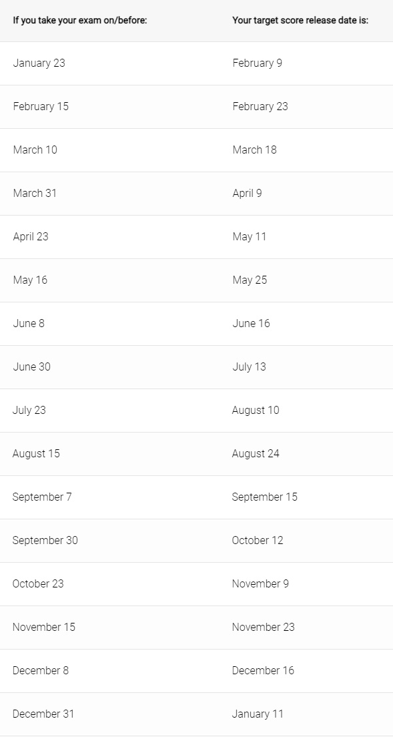Click the April 9 release date
Screen dimensions: 393x739
click(247, 193)
